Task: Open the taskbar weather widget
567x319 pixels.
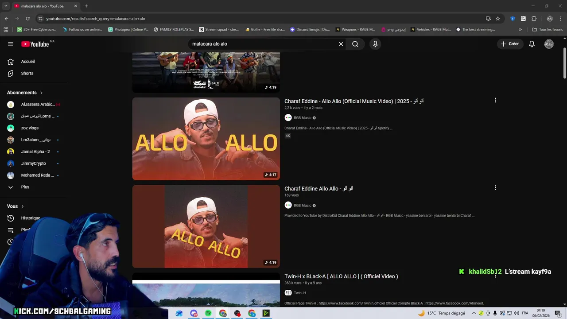Action: pyautogui.click(x=441, y=313)
